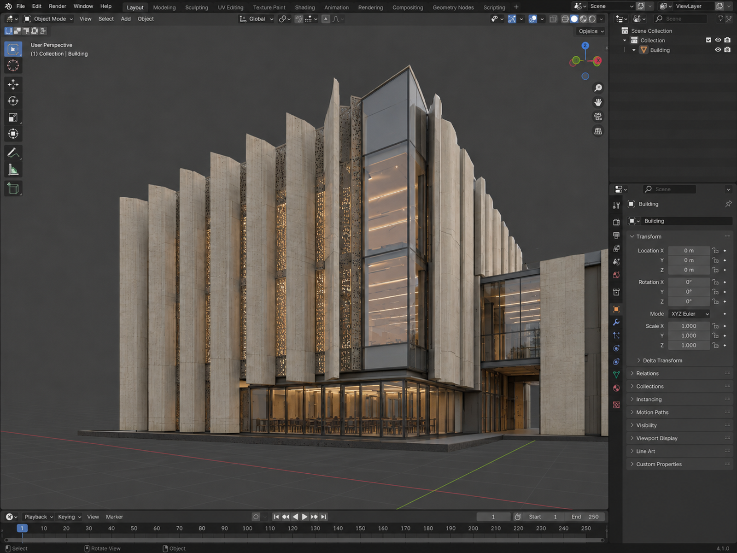Uncheck the Collection exclude checkbox
Viewport: 737px width, 553px height.
click(708, 40)
